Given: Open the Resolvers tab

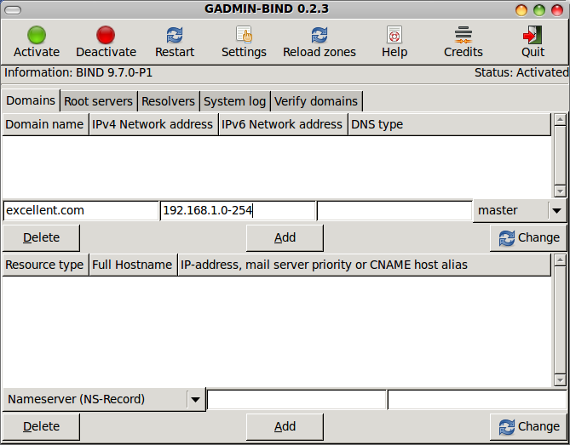Looking at the screenshot, I should point(168,101).
